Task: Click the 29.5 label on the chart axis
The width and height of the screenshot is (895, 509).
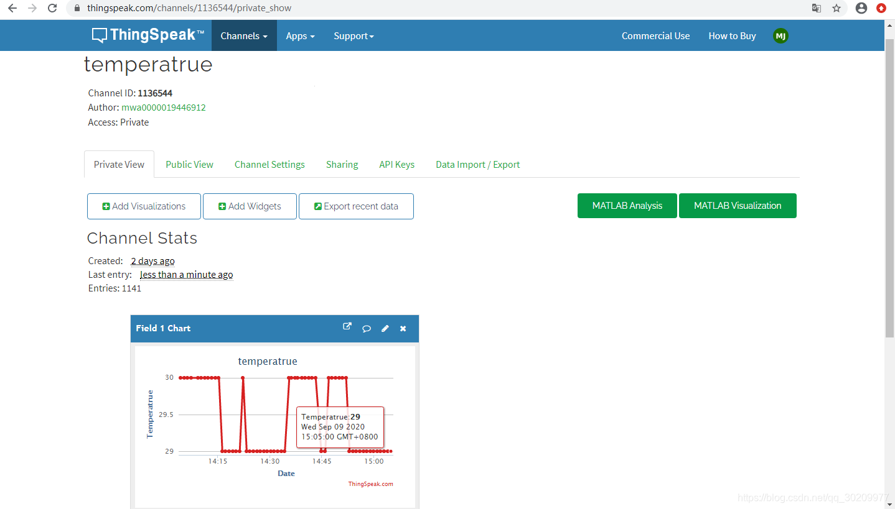Action: click(166, 415)
